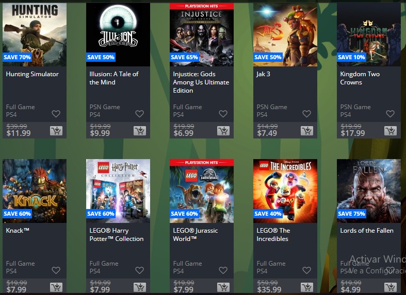Add Jak 3 to cart
The height and width of the screenshot is (295, 406).
(x=307, y=131)
